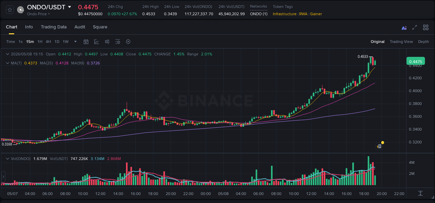Switch to the Chart tab

11,27
